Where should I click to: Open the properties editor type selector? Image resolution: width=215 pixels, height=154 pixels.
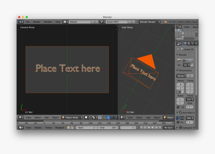point(179,44)
